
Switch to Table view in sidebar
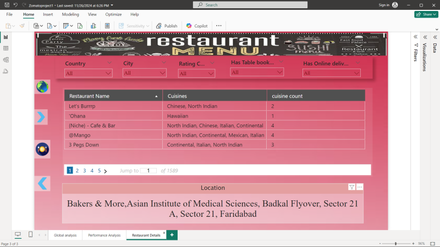5,48
